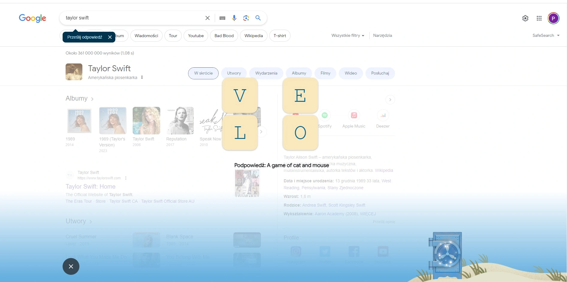567x282 pixels.
Task: Switch to the Wydarzenia tab
Action: tap(266, 73)
